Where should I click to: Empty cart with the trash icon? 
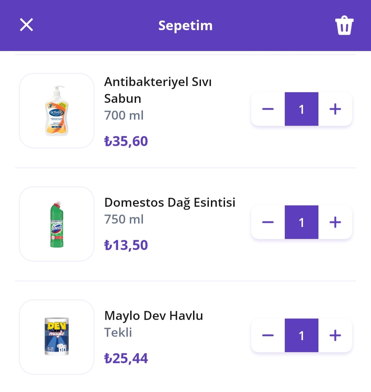[344, 25]
